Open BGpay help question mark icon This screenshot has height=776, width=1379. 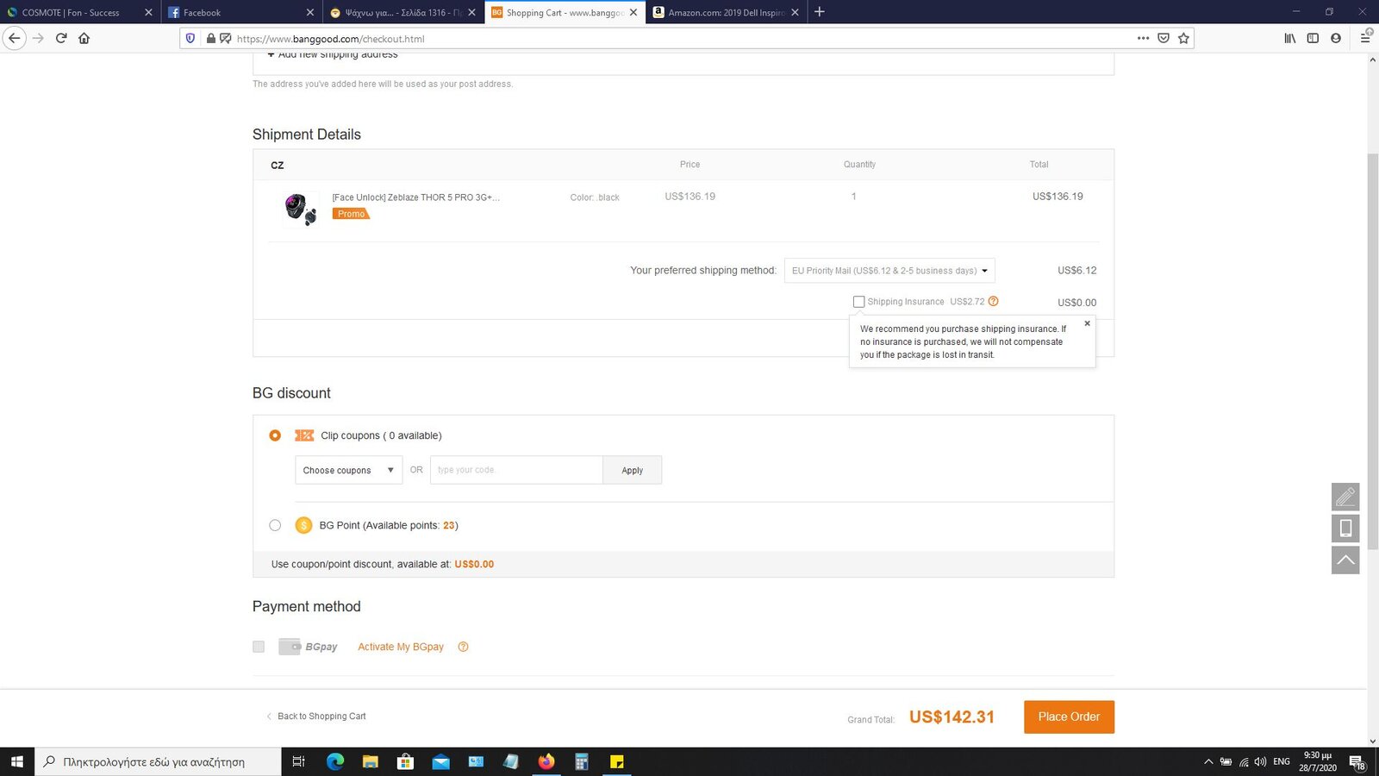click(x=463, y=647)
